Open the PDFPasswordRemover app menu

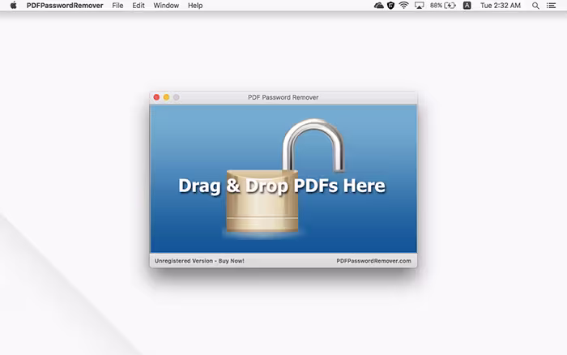[x=65, y=6]
